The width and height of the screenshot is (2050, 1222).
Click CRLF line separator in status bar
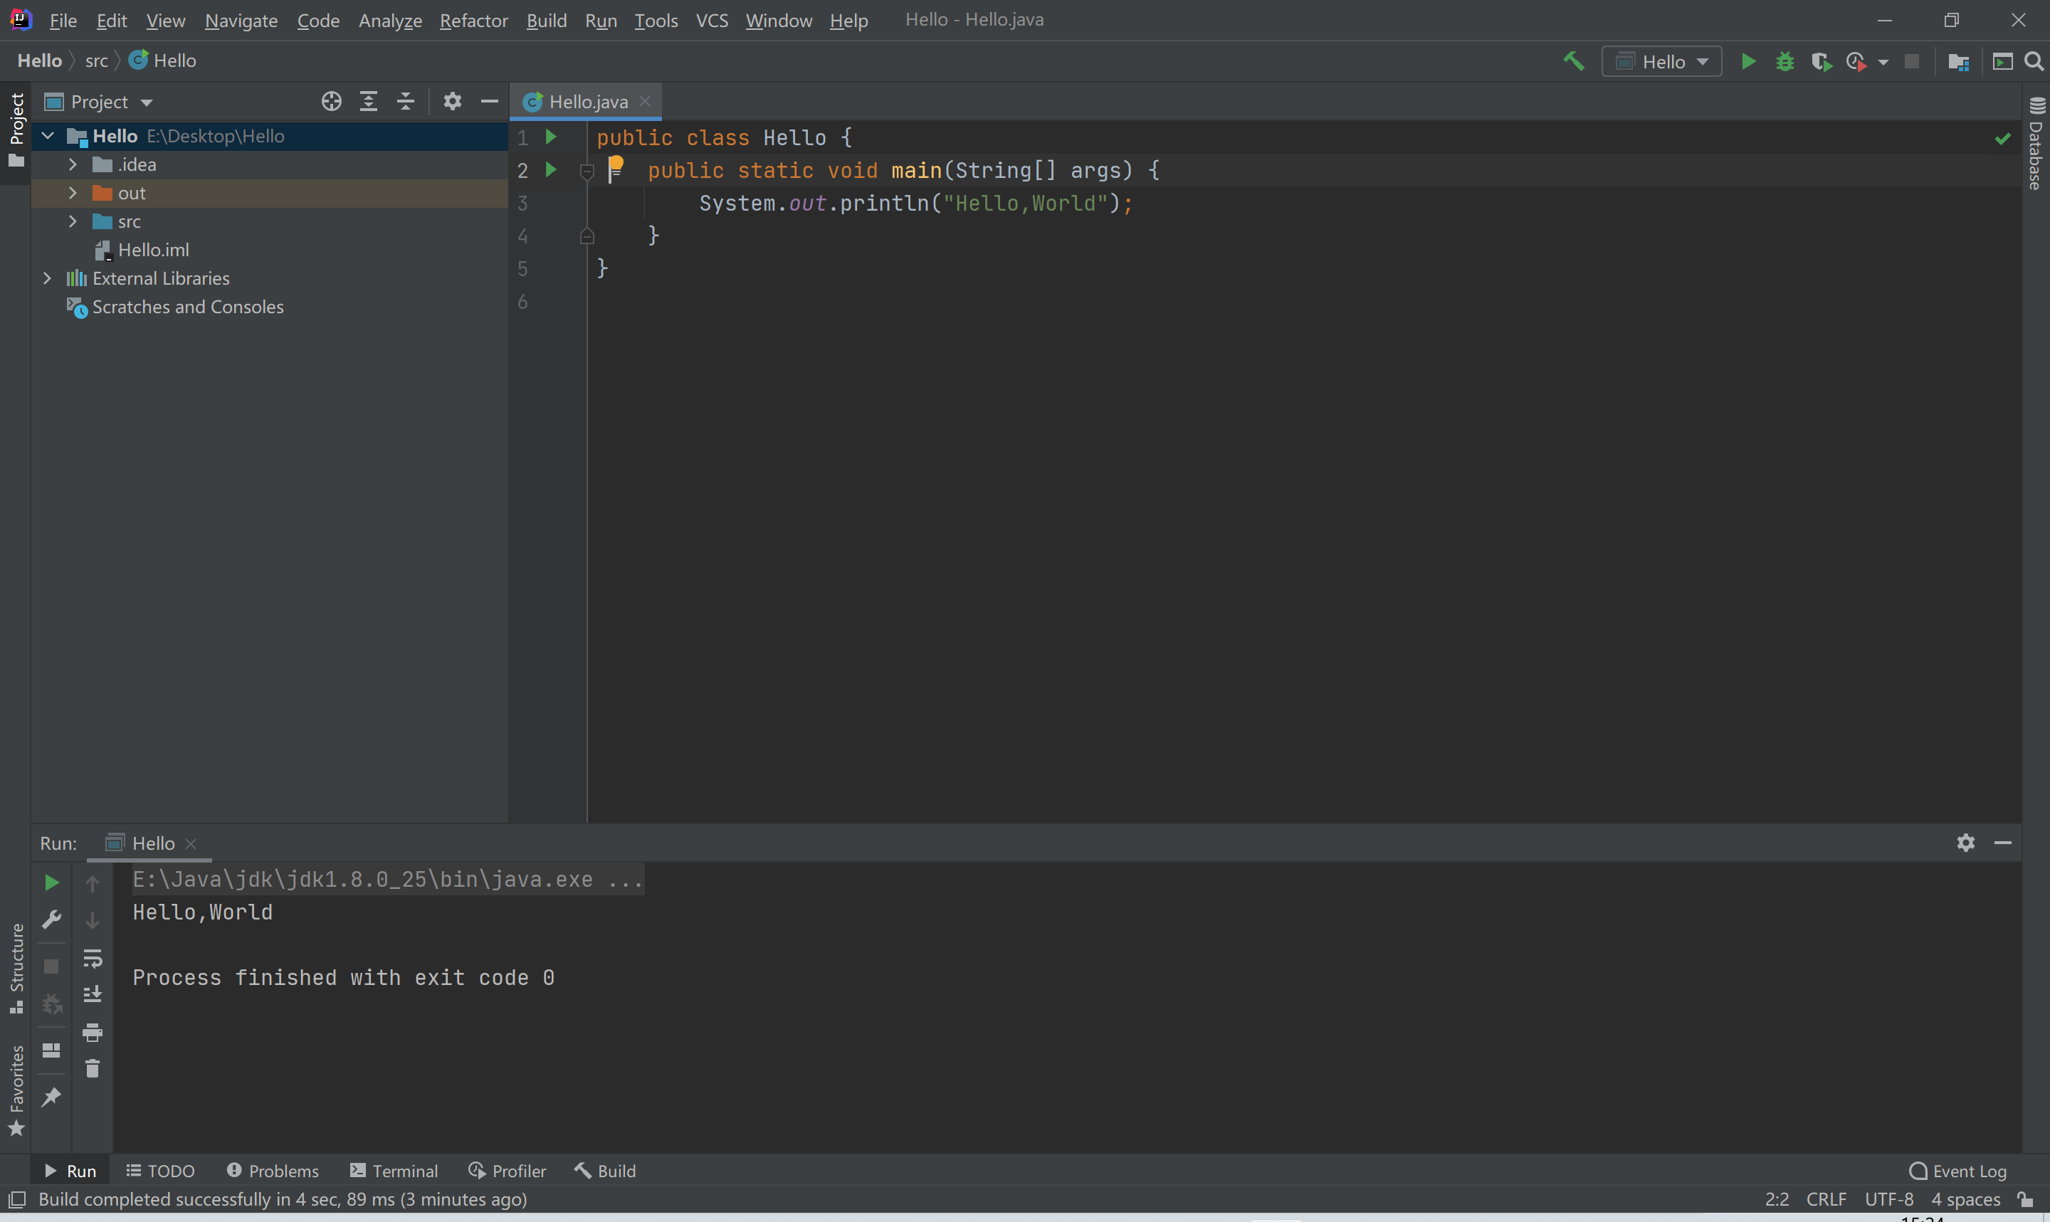pyautogui.click(x=1826, y=1200)
